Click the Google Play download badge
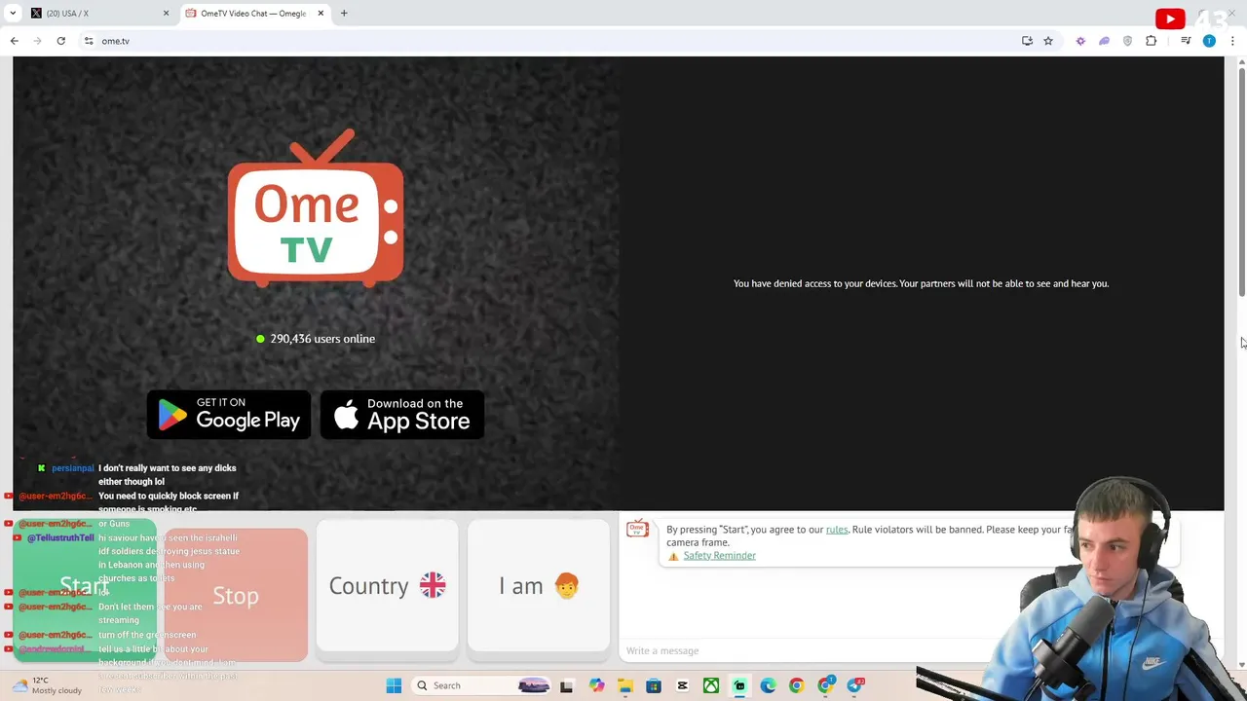This screenshot has width=1247, height=701. tap(229, 415)
